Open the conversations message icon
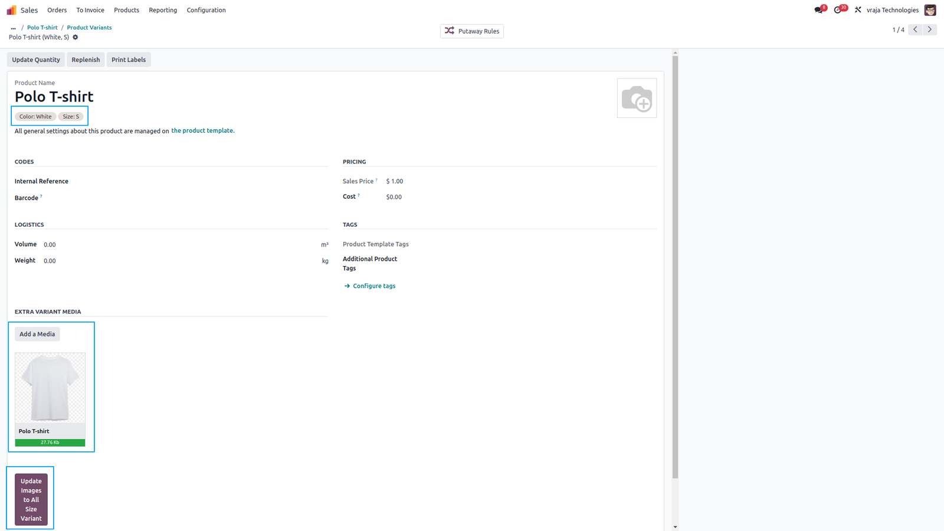This screenshot has height=531, width=944. coord(818,10)
